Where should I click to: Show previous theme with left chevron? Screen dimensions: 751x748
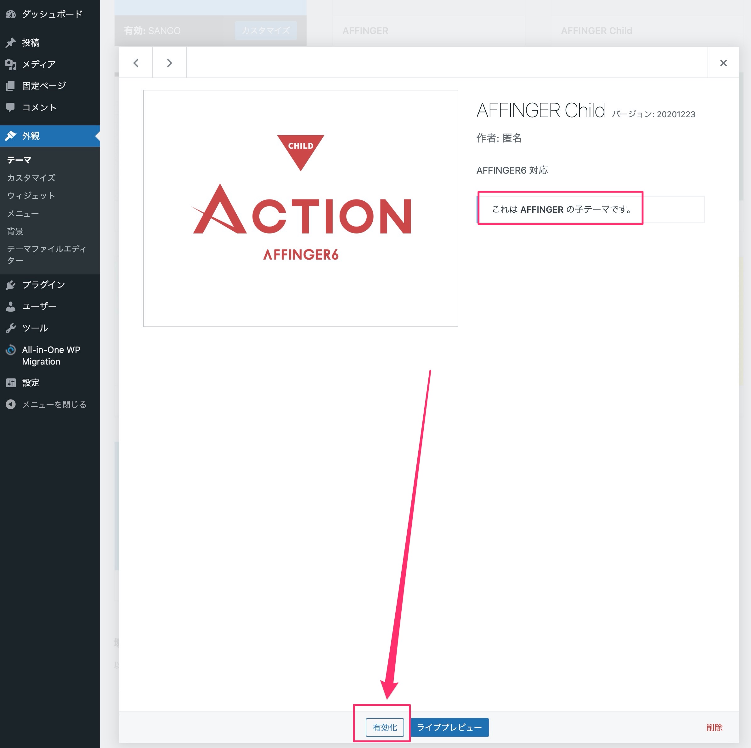(136, 63)
